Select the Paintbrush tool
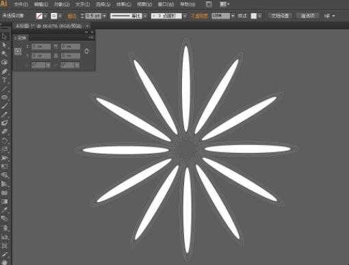Screen dimensions: 349x265 click(x=4, y=106)
